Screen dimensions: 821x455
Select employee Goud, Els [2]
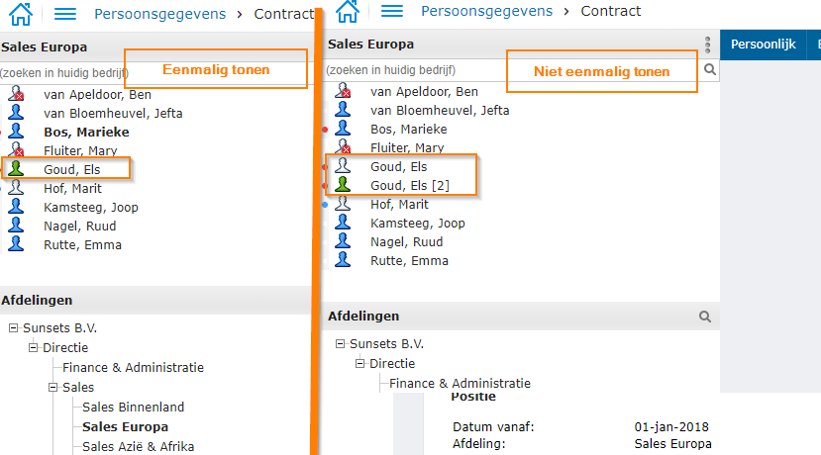[408, 186]
